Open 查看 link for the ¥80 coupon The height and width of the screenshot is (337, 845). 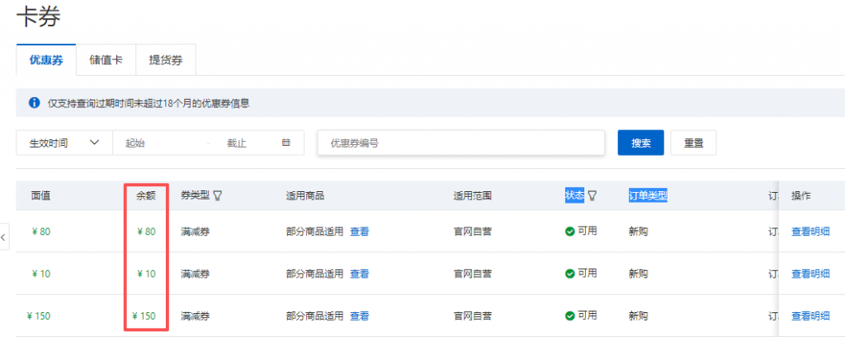(359, 232)
